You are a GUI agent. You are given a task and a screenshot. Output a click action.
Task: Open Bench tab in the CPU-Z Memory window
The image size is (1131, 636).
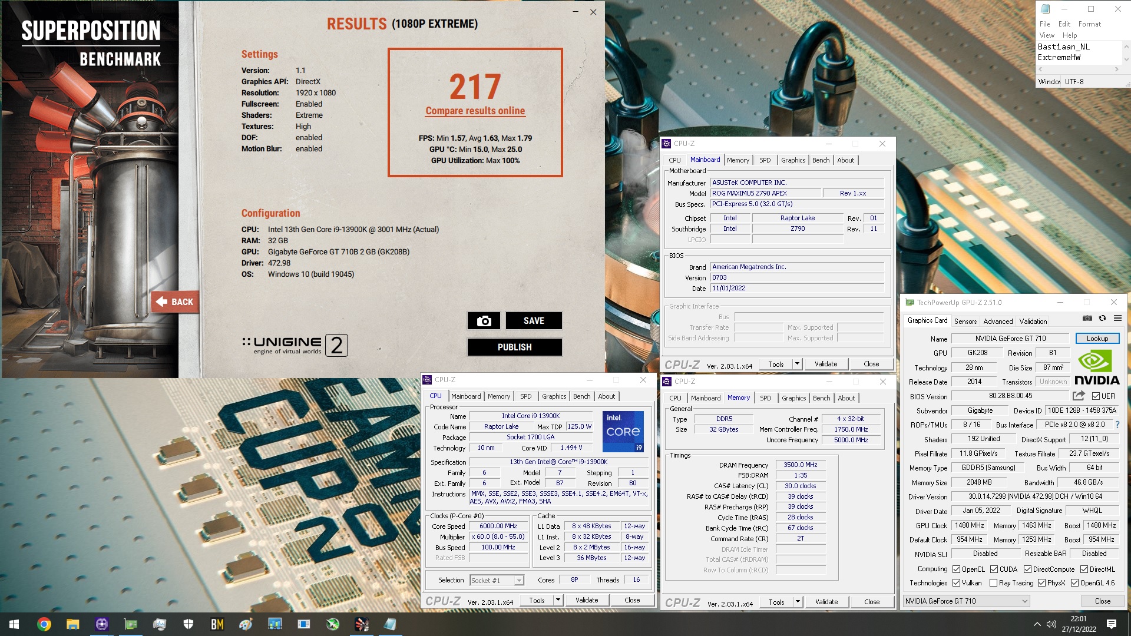[821, 398]
